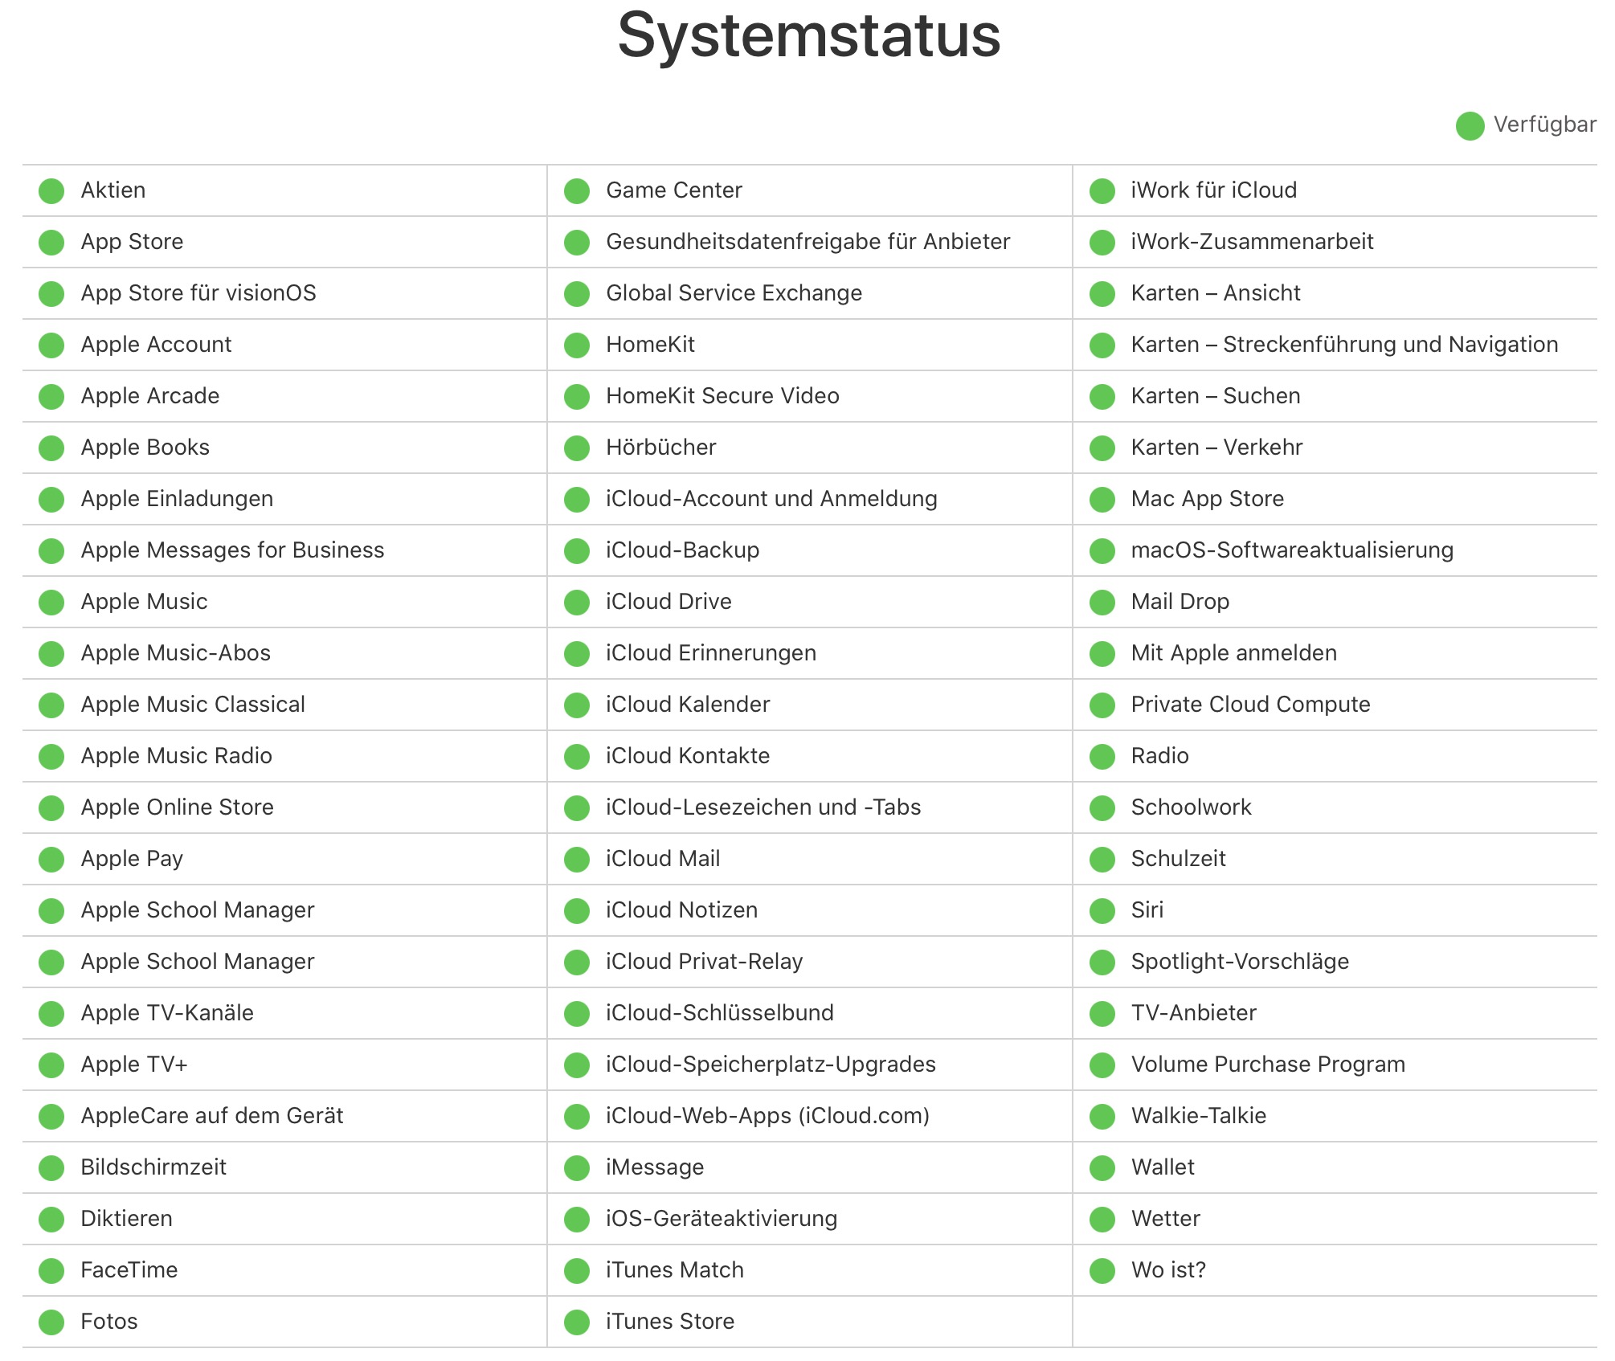
Task: Click the Karten – Verkehr service label
Action: (1216, 448)
